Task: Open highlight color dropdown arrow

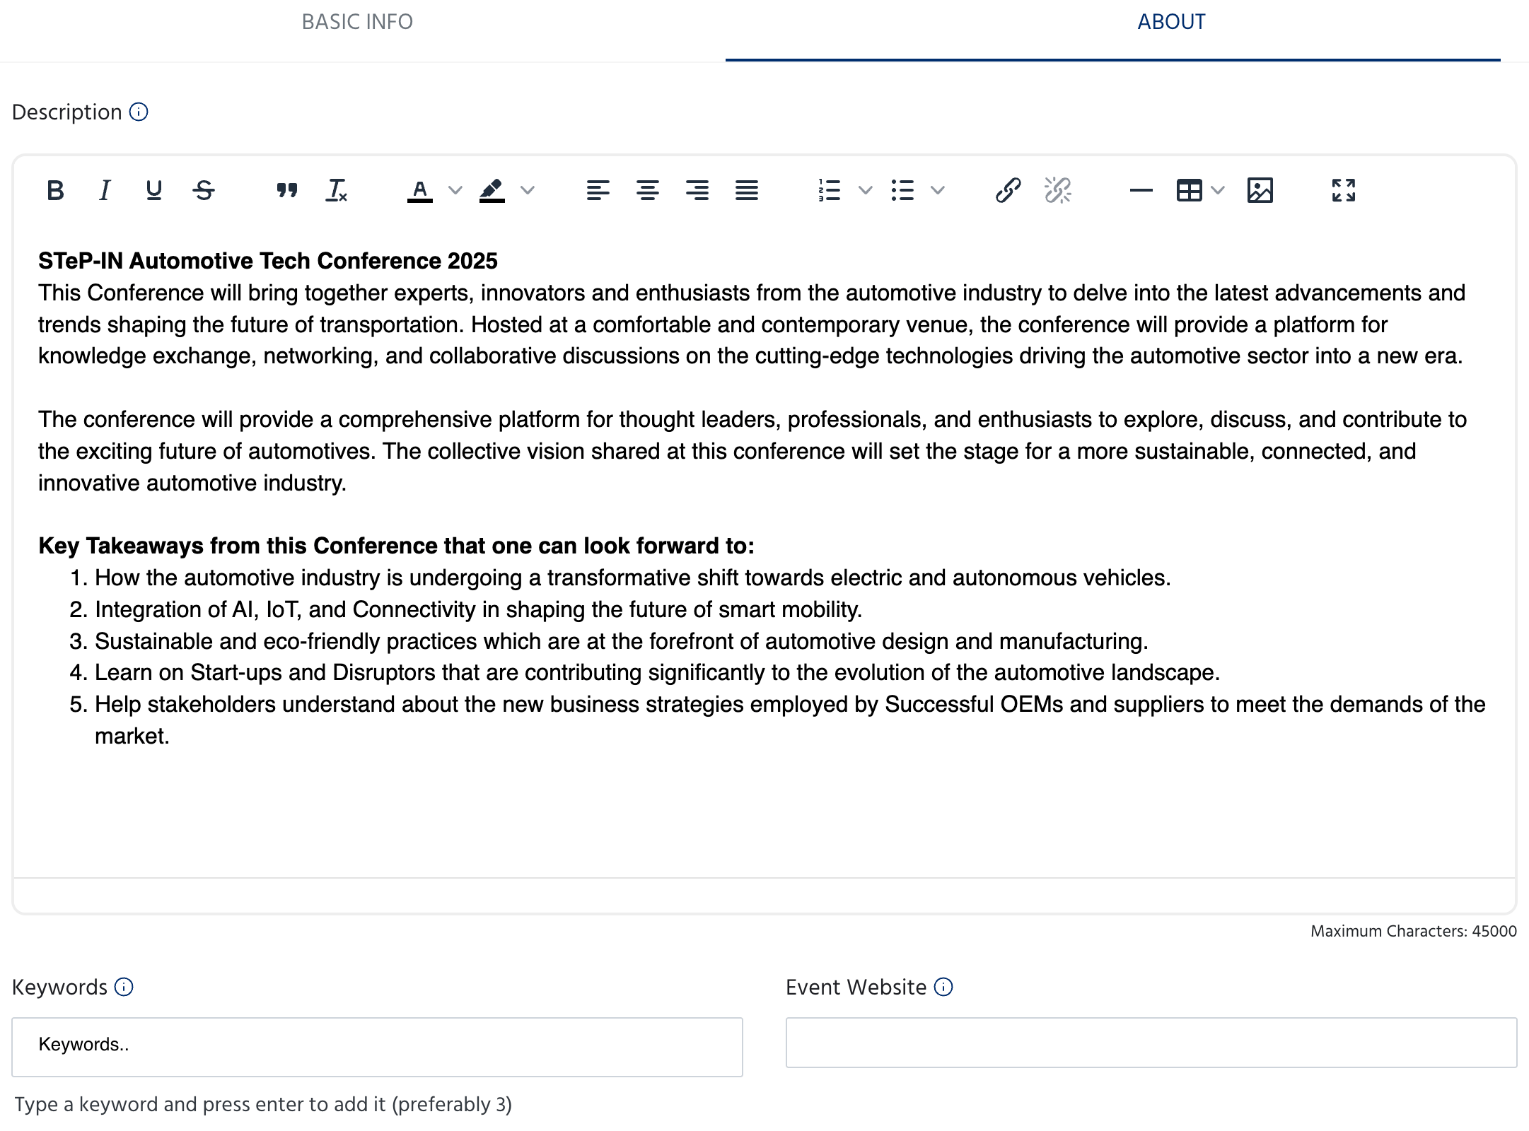Action: [x=528, y=190]
